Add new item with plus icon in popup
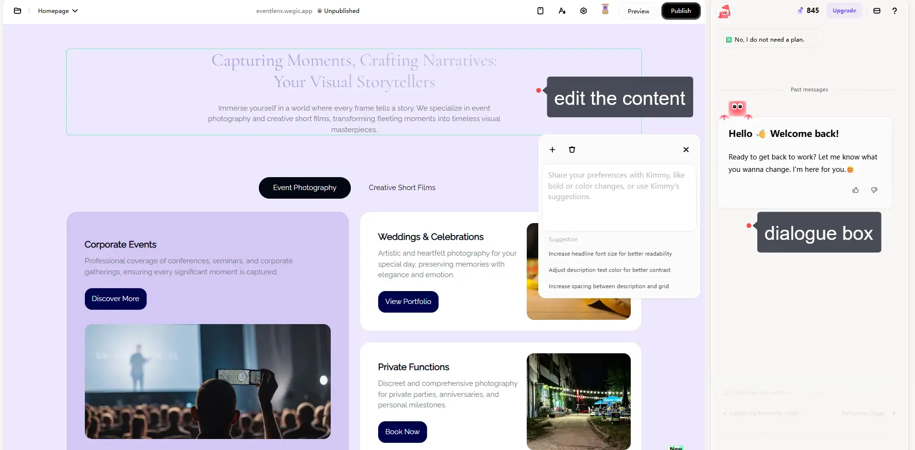The image size is (915, 450). [x=552, y=149]
